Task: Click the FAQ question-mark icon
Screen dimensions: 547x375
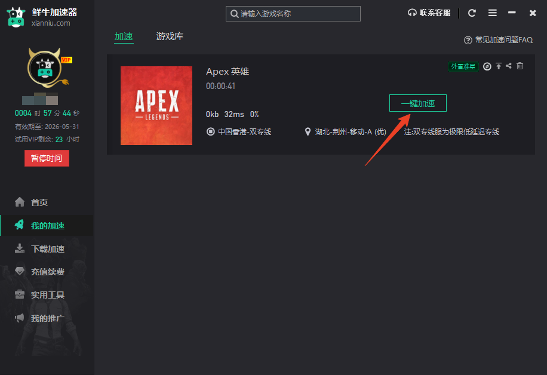Action: (468, 40)
